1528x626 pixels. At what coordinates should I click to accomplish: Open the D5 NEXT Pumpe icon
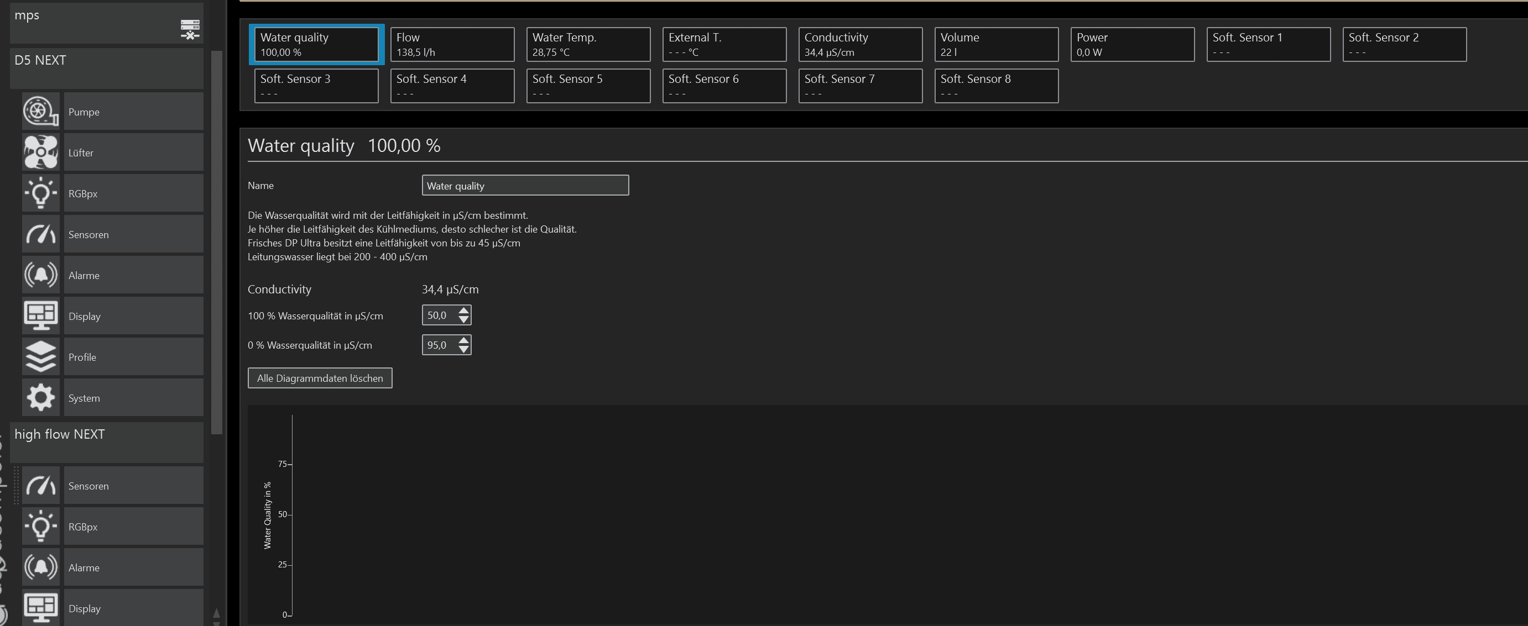(41, 112)
